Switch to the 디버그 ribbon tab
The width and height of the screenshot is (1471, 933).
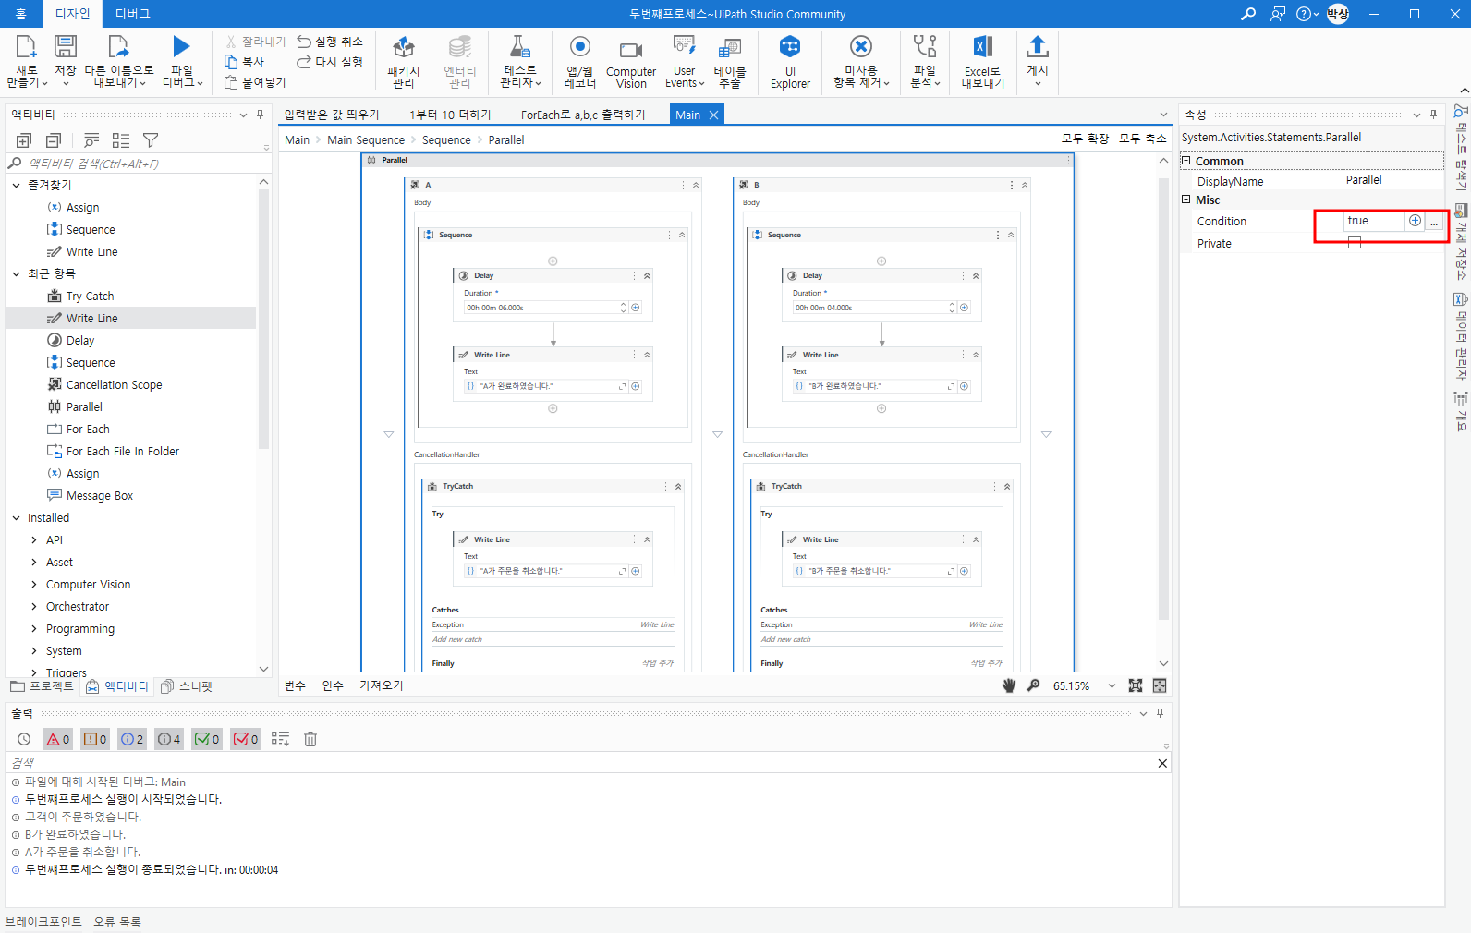point(132,14)
